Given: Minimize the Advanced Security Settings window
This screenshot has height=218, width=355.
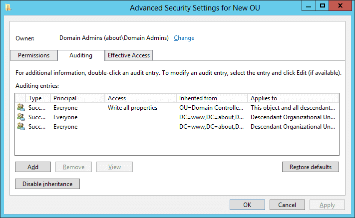Looking at the screenshot, I should 309,5.
